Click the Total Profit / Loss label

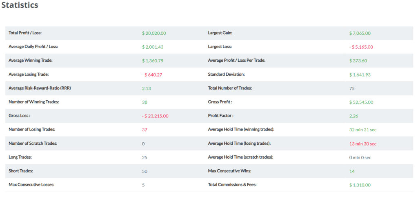point(25,33)
